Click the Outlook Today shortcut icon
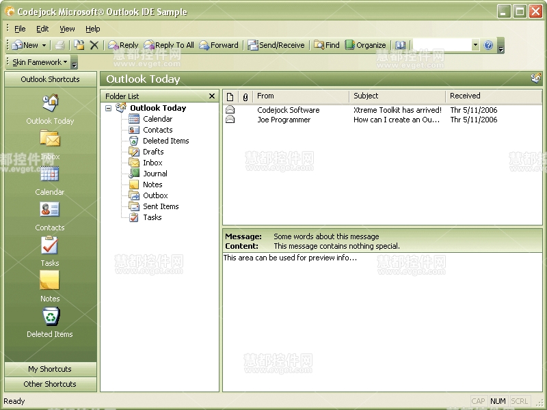The image size is (547, 410). click(50, 102)
